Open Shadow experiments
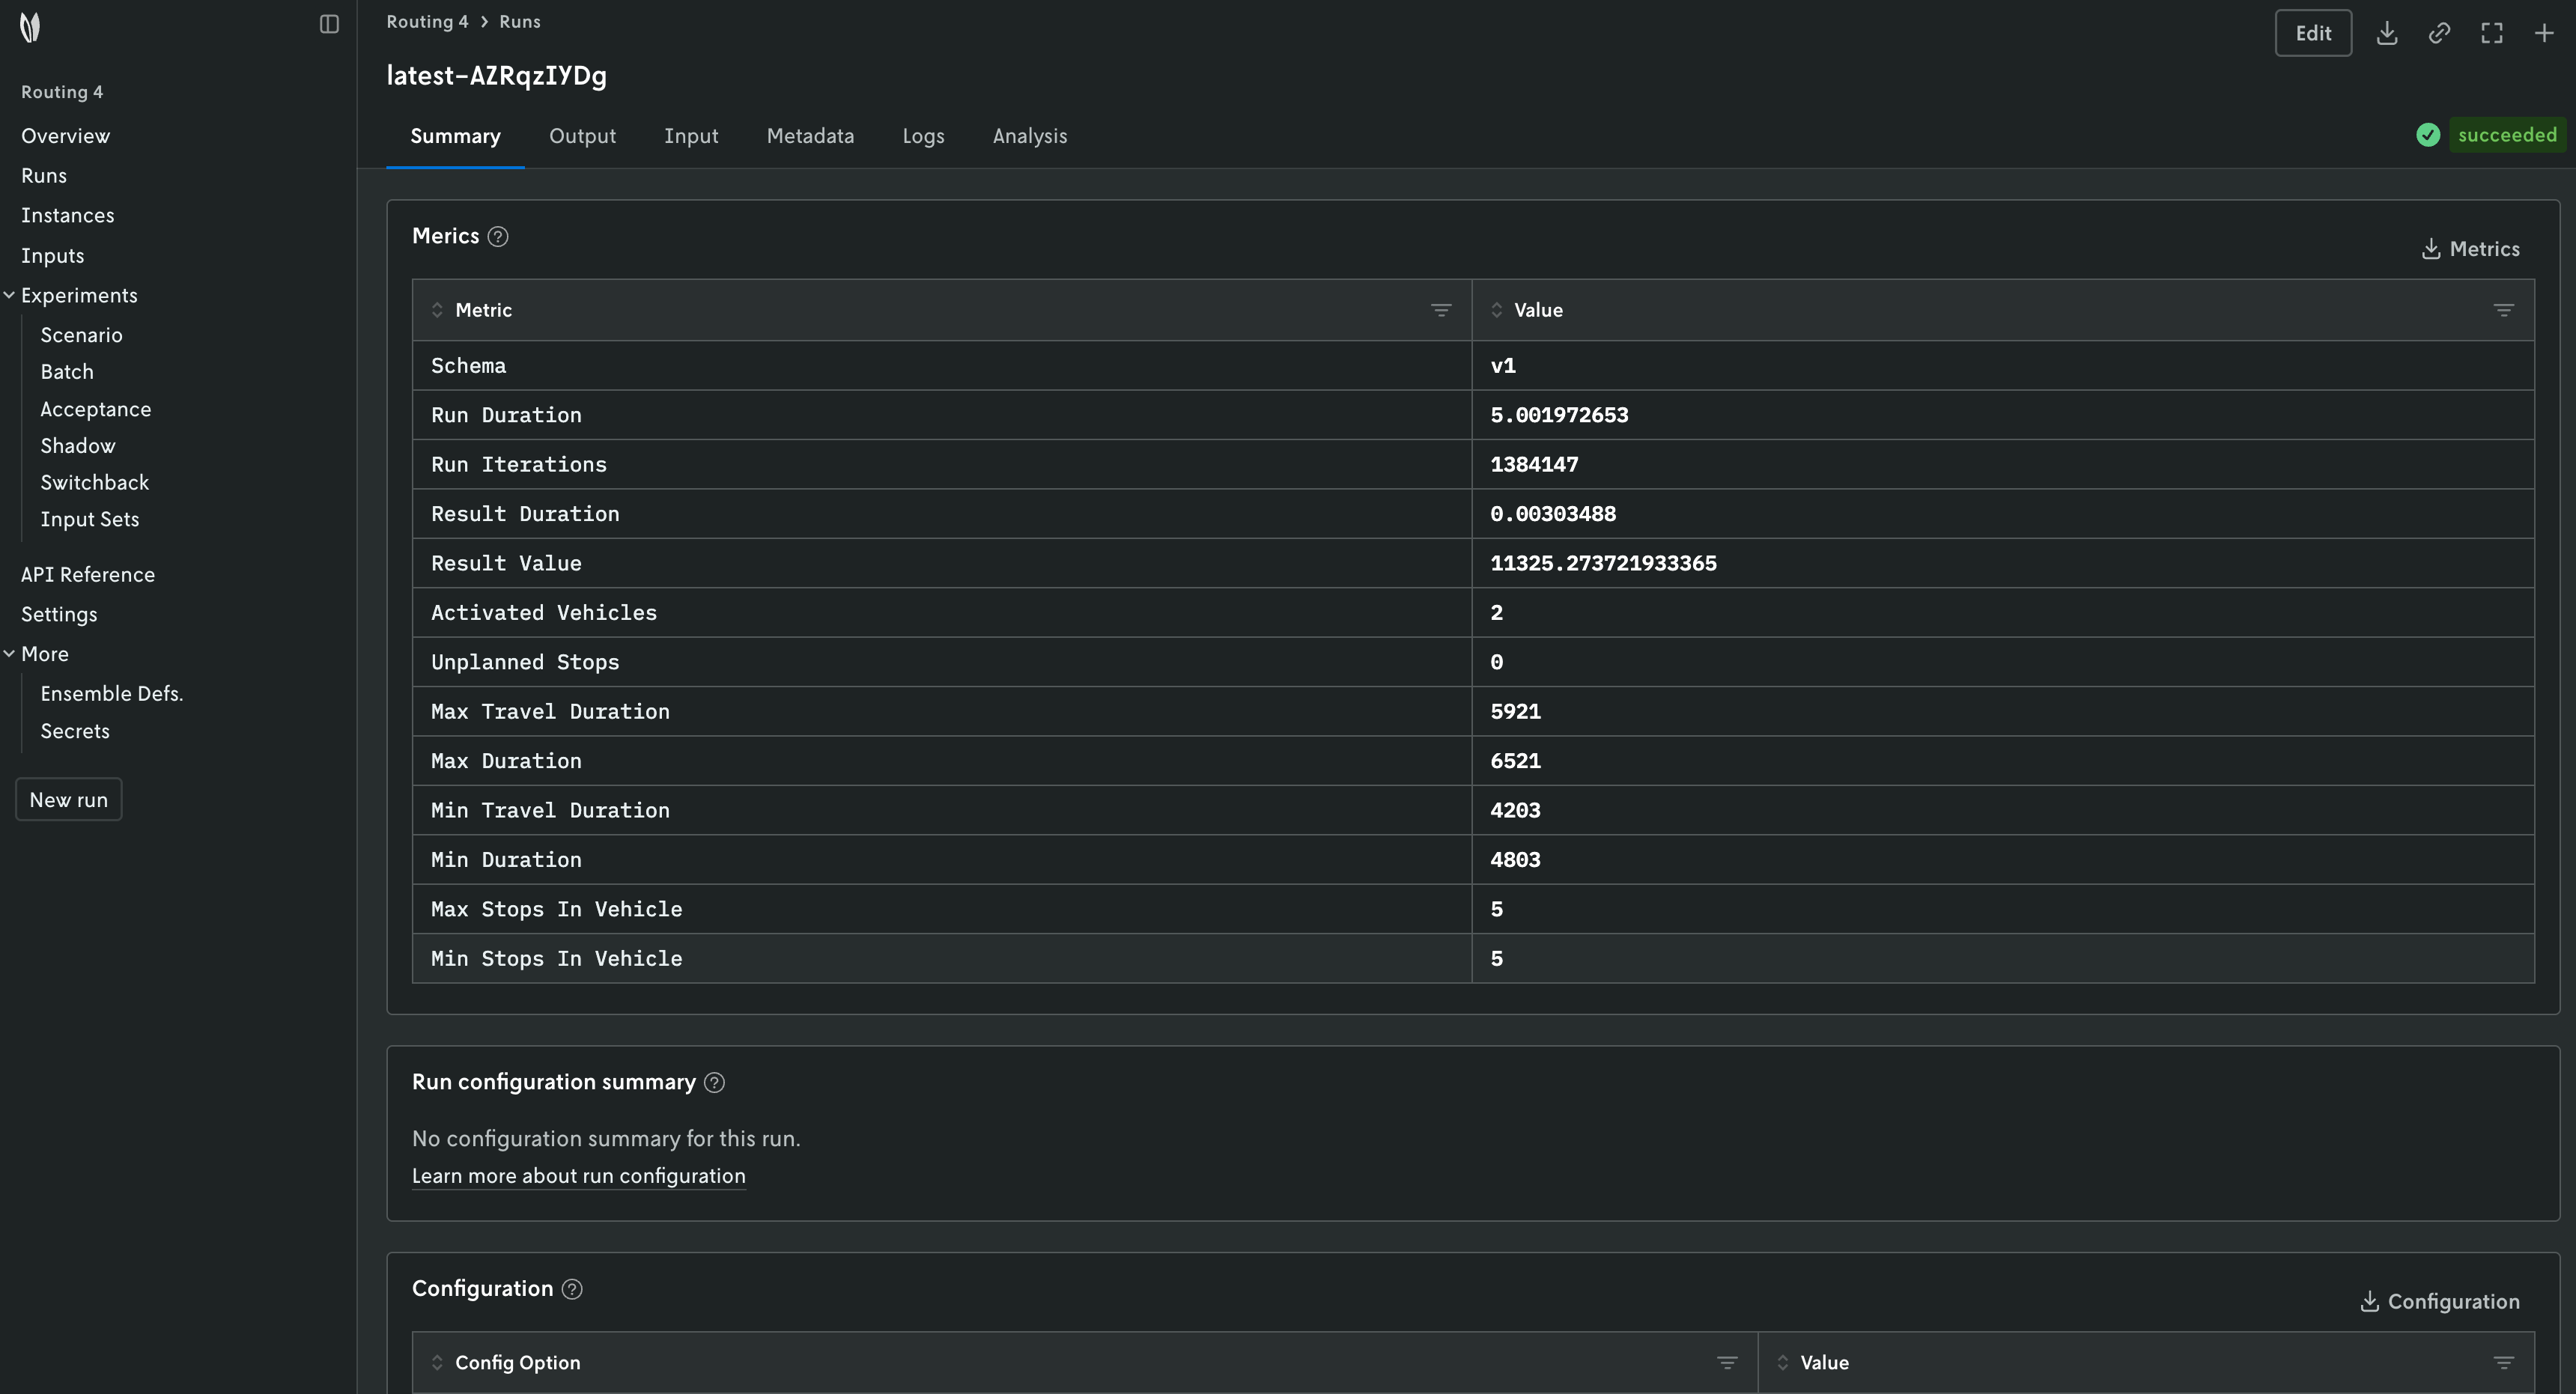Viewport: 2576px width, 1394px height. [78, 446]
